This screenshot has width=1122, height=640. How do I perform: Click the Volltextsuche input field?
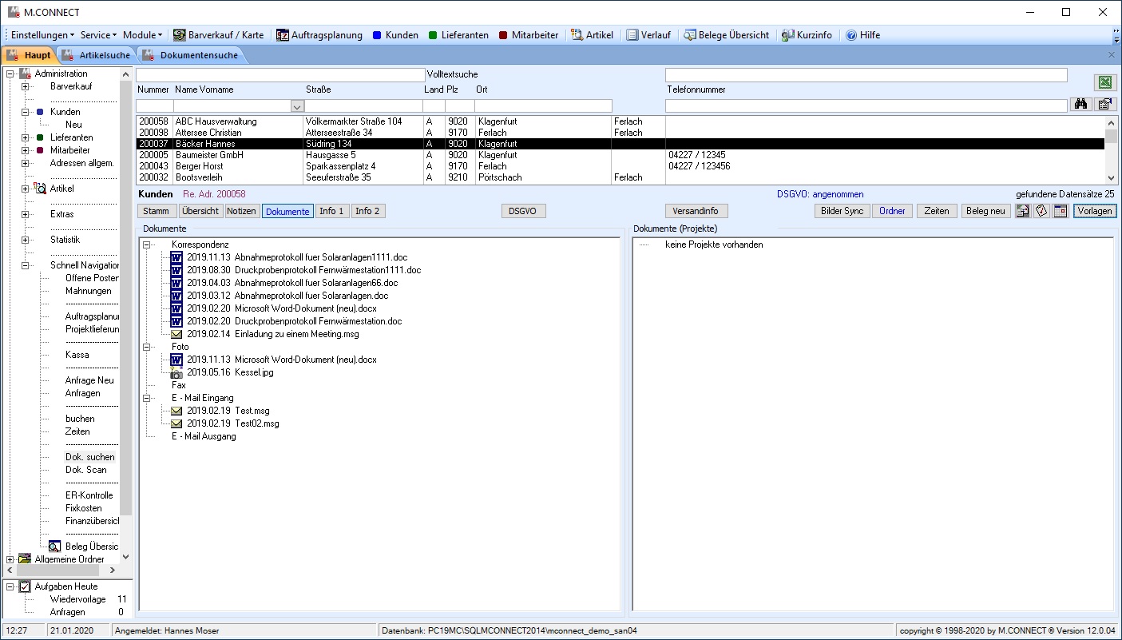[280, 74]
